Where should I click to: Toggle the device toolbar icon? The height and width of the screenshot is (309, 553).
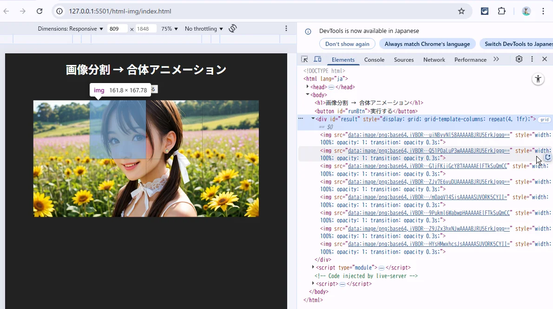click(318, 59)
